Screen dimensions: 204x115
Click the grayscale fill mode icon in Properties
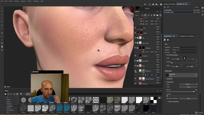[x=168, y=40]
